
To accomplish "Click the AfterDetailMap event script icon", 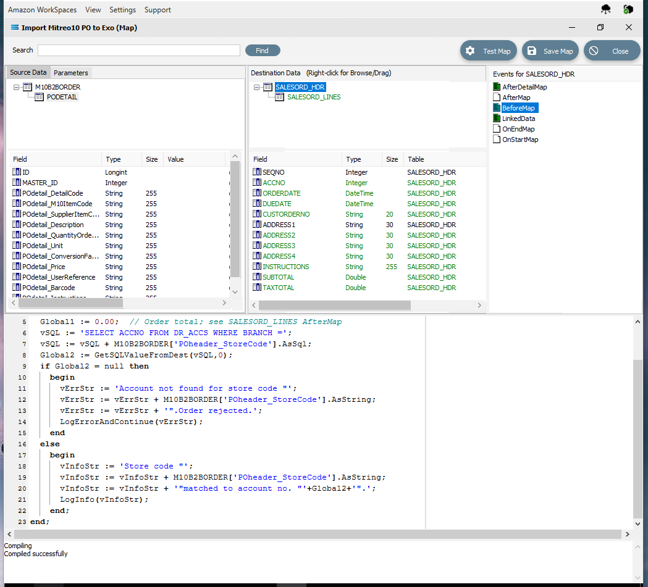I will (x=497, y=86).
